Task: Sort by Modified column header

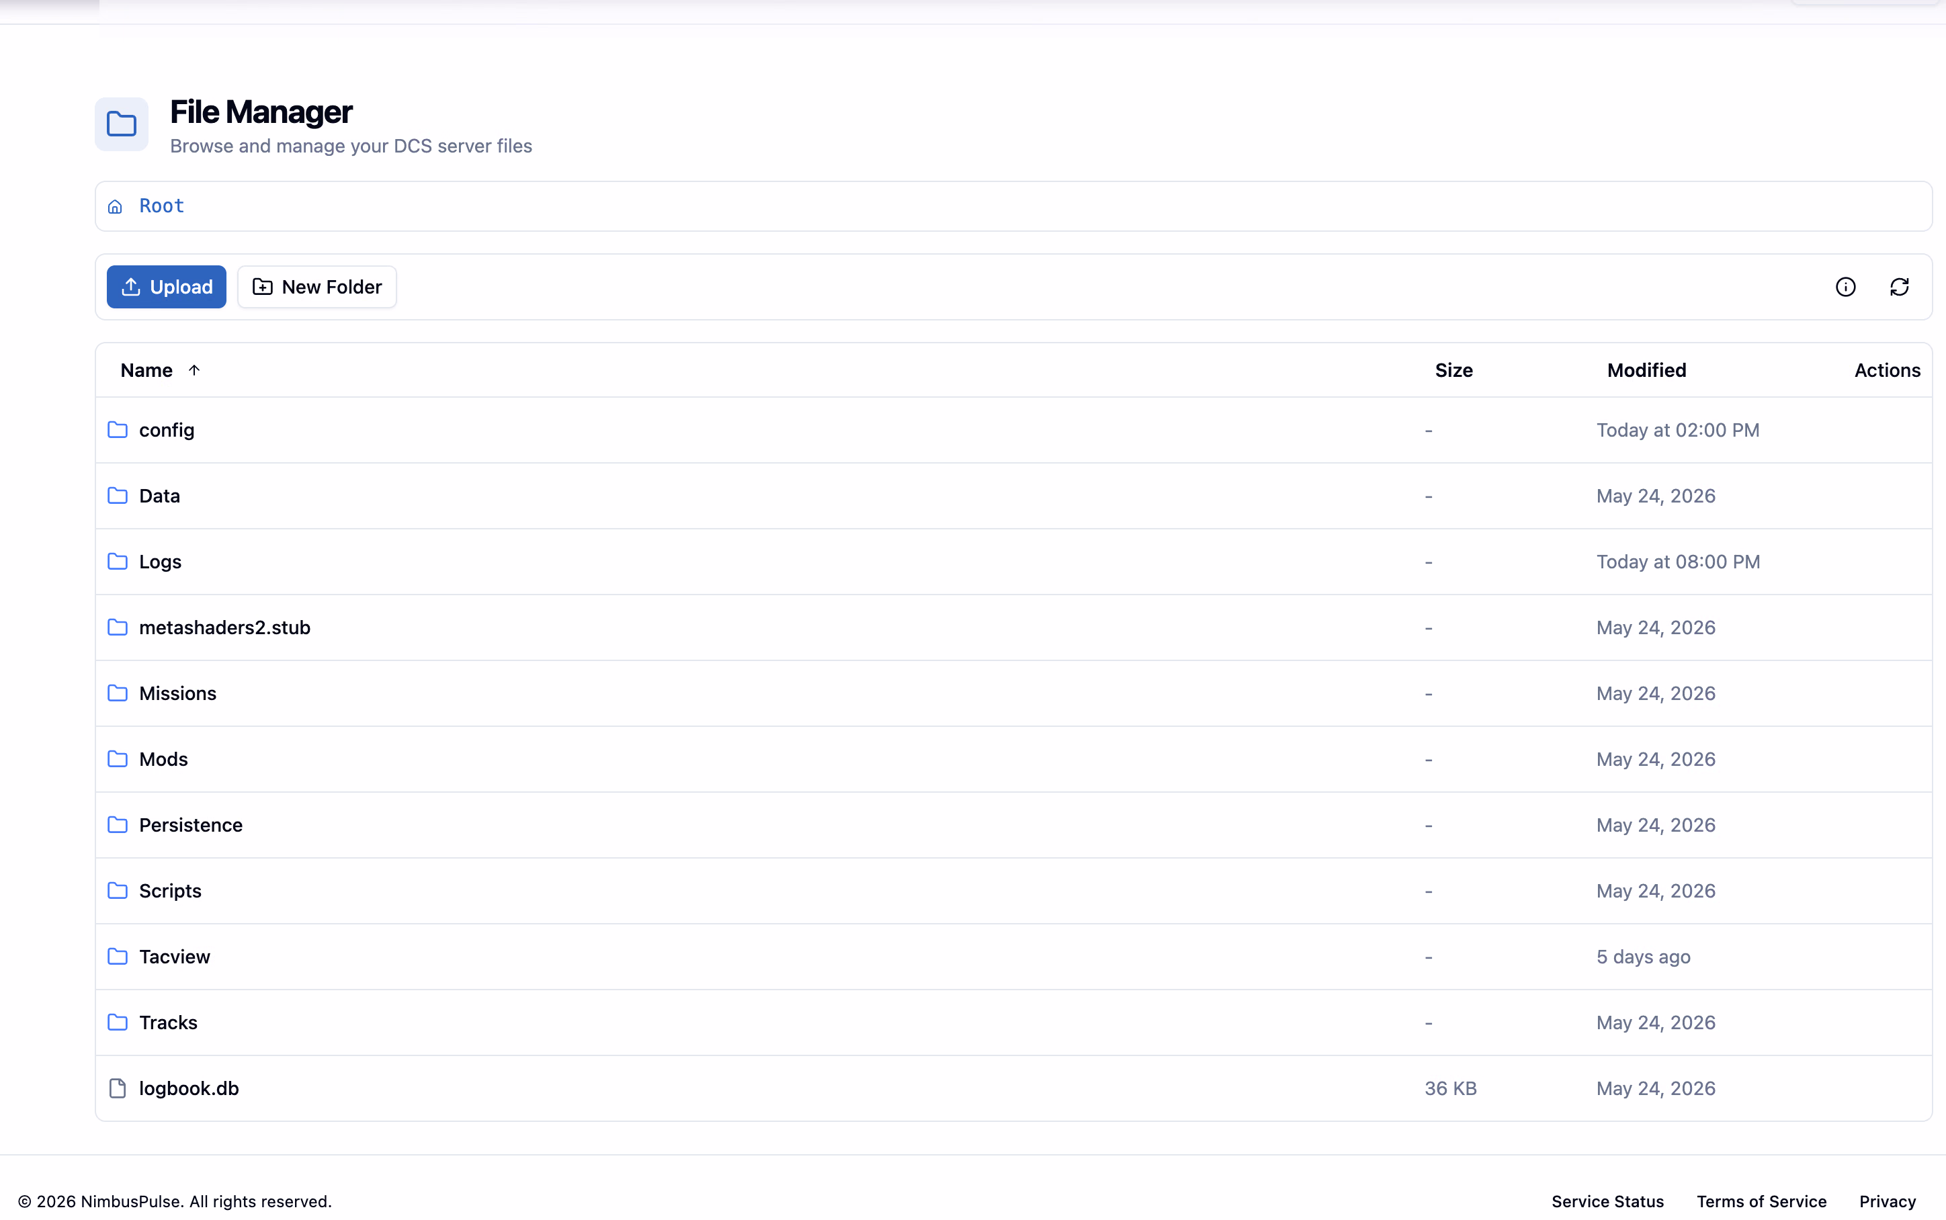Action: [x=1647, y=370]
